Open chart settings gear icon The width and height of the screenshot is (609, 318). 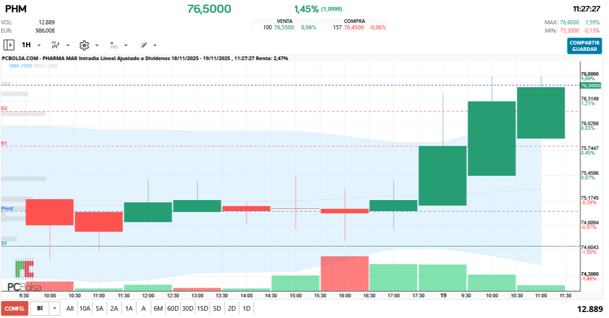84,45
